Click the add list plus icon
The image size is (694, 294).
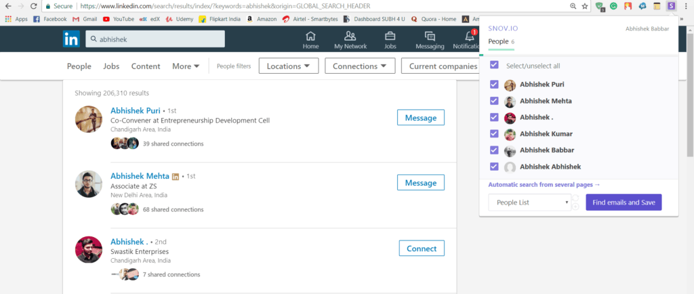[x=575, y=207]
